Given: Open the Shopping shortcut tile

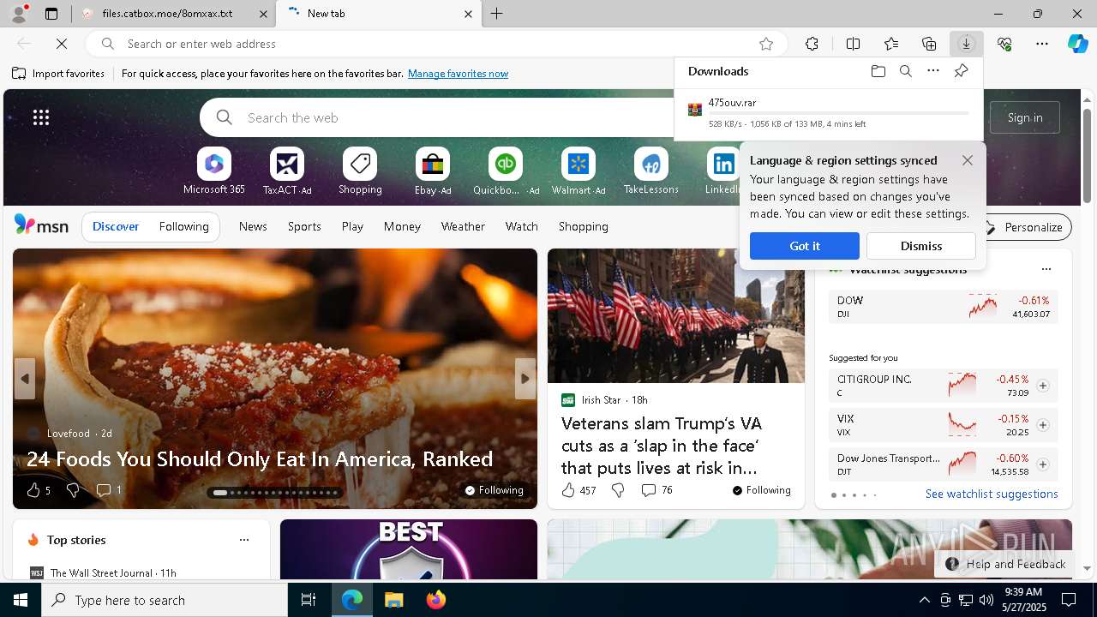Looking at the screenshot, I should [x=360, y=171].
